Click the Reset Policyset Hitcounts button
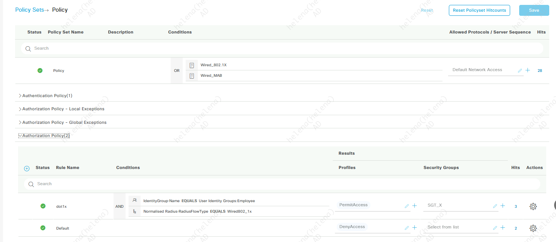Image resolution: width=556 pixels, height=242 pixels. coord(479,10)
